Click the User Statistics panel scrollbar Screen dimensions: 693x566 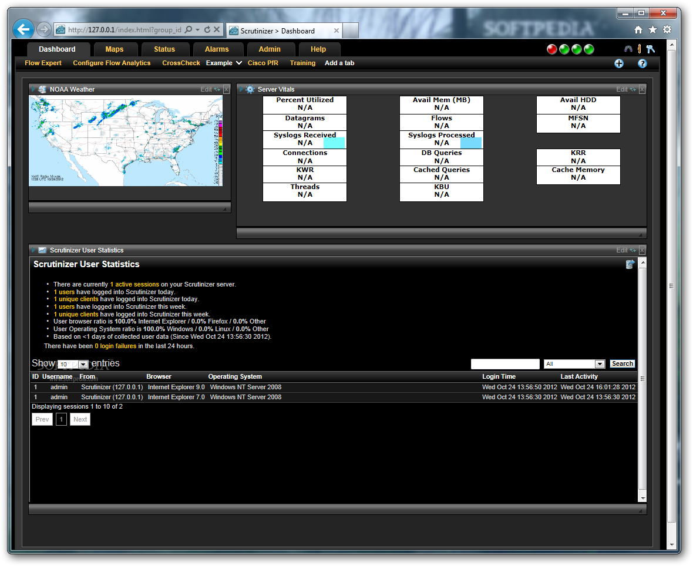point(642,380)
